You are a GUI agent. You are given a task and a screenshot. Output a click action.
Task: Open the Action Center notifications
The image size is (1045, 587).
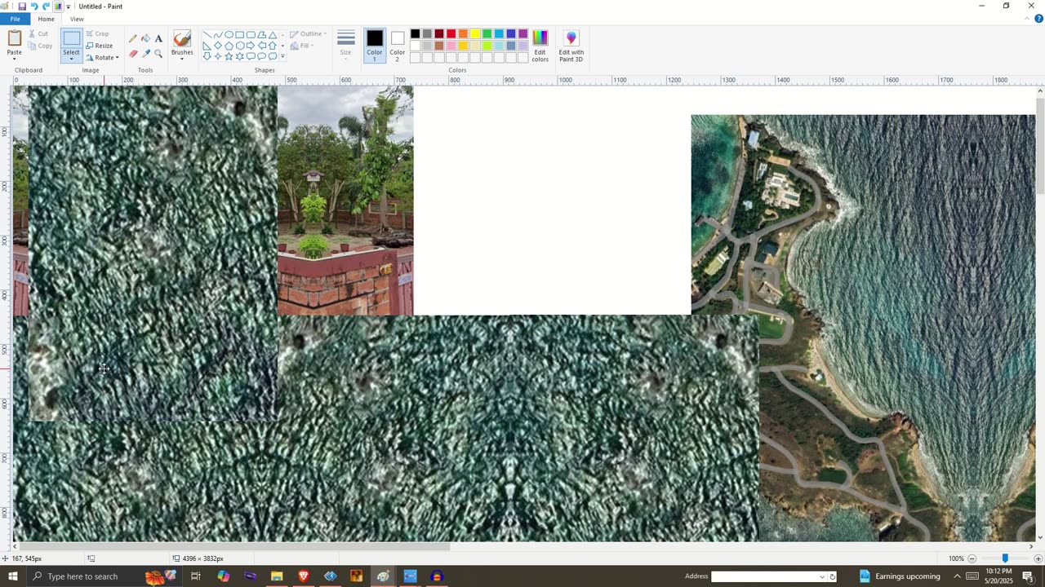pyautogui.click(x=1028, y=576)
